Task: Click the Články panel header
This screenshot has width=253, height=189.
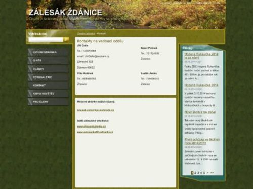Action: tap(188, 48)
